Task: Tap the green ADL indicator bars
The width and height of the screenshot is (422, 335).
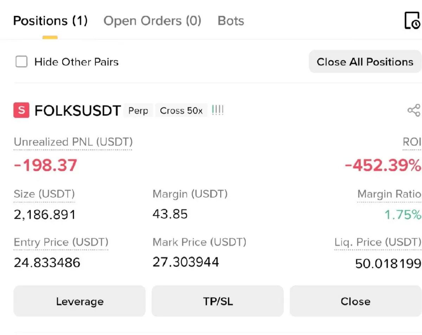Action: click(x=218, y=110)
